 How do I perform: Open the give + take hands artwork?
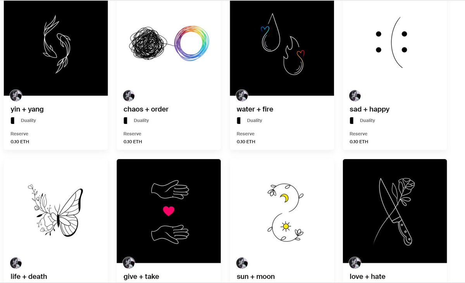[169, 211]
